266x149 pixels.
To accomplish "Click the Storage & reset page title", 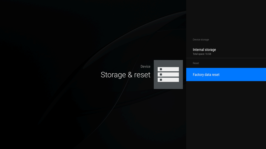I will 126,75.
